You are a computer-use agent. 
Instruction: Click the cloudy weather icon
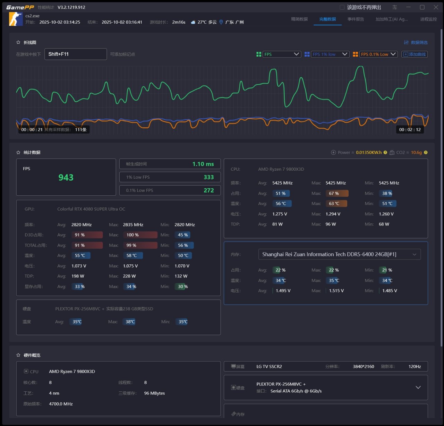(x=193, y=22)
